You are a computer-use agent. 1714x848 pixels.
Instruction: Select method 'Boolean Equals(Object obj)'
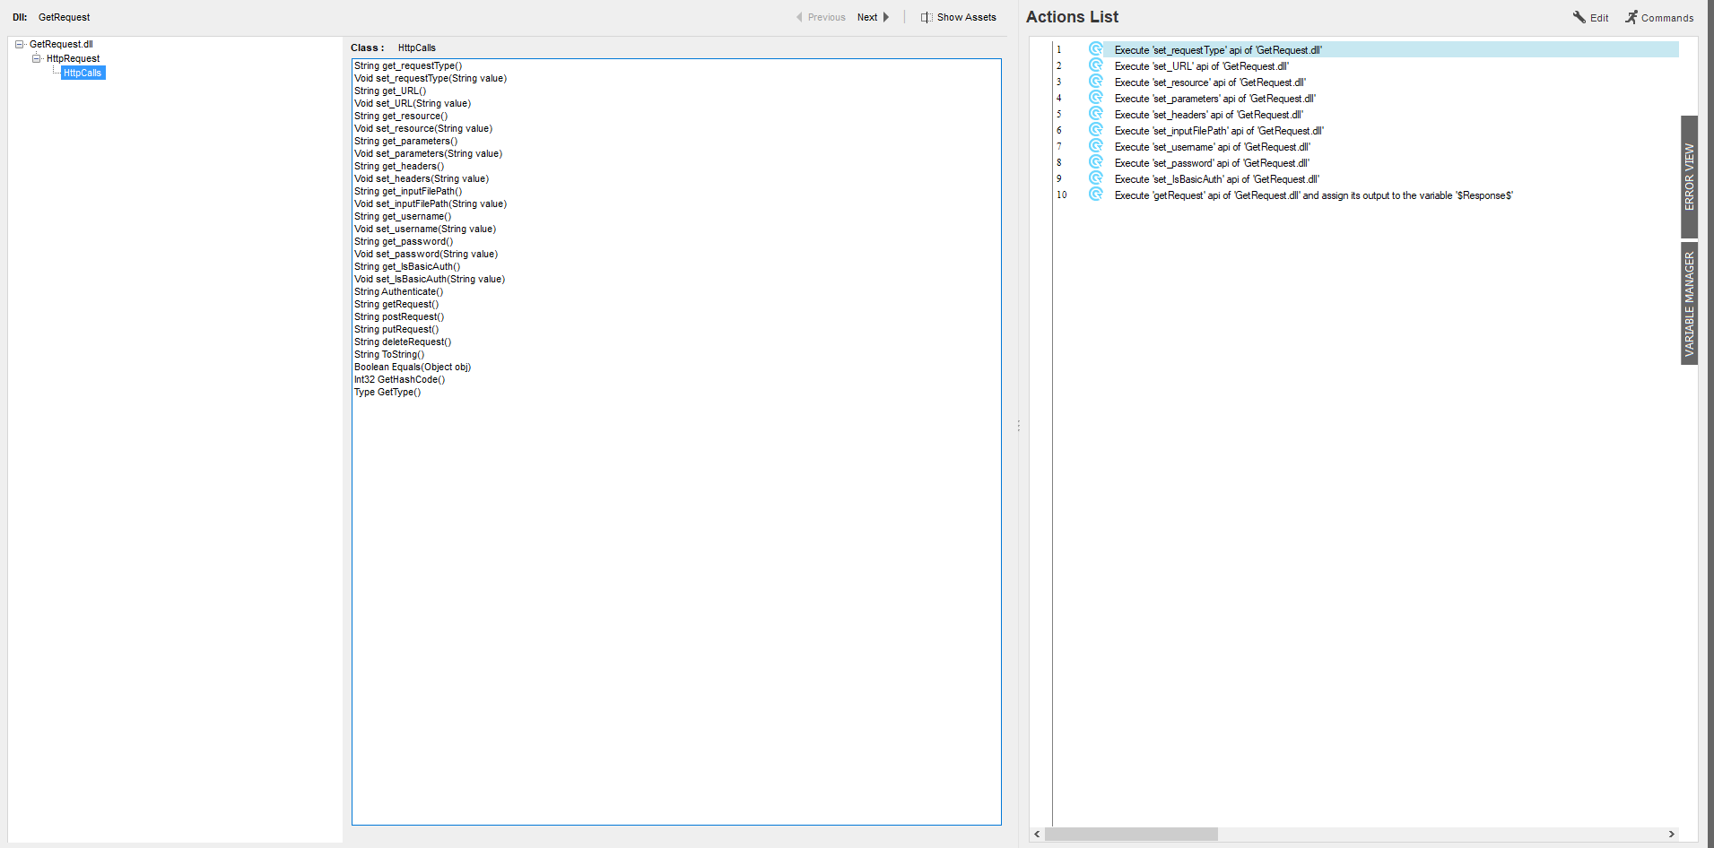click(413, 367)
